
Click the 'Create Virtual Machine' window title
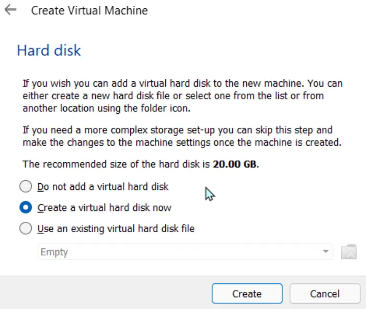(x=89, y=10)
